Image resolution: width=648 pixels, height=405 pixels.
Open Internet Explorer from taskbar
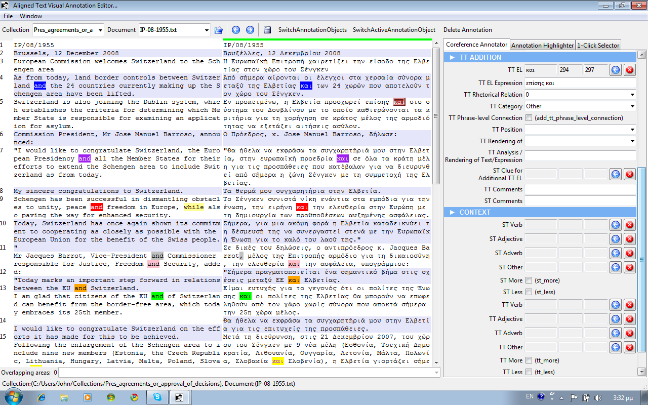click(42, 397)
